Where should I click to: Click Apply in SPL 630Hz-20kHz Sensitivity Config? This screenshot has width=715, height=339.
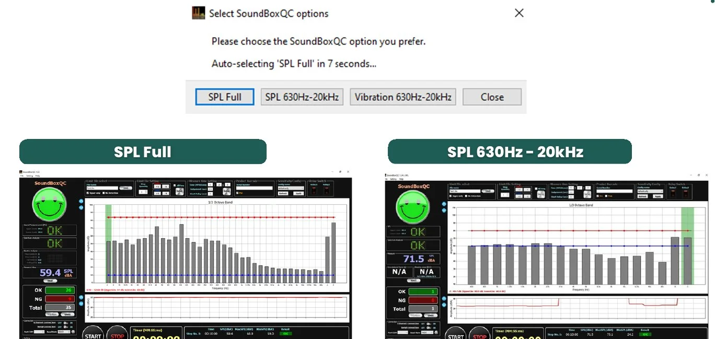coord(658,196)
